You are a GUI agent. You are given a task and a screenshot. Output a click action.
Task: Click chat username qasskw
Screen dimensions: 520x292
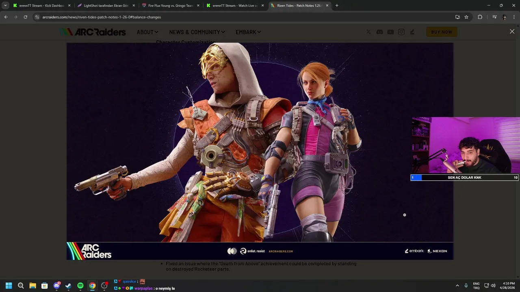tap(130, 281)
